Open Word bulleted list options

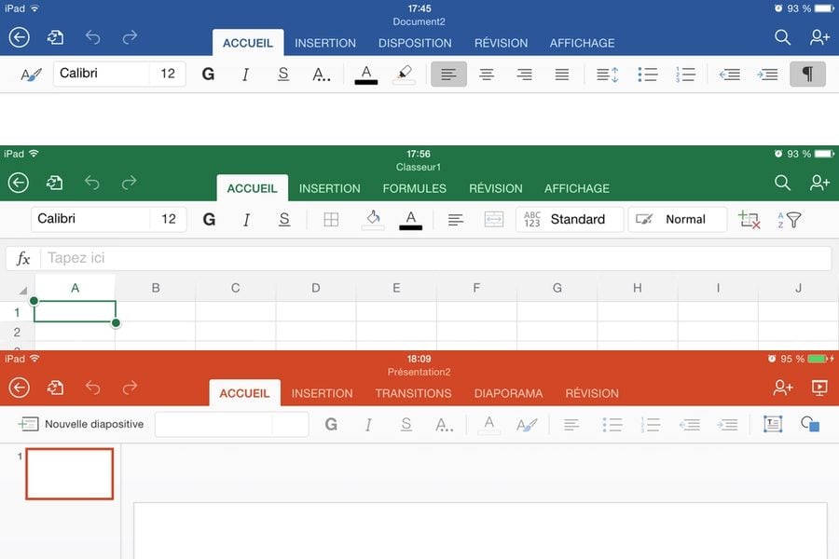(647, 74)
